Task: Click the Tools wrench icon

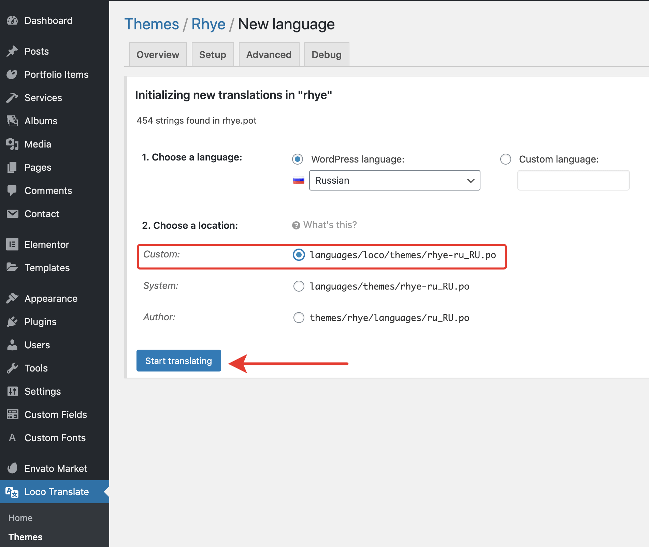Action: click(12, 368)
